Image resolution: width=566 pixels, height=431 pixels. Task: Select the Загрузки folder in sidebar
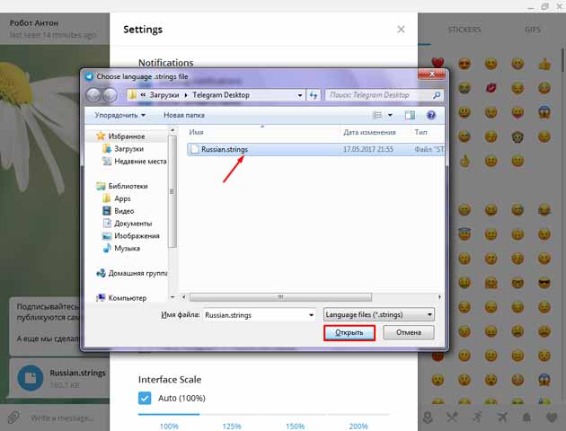click(x=128, y=149)
